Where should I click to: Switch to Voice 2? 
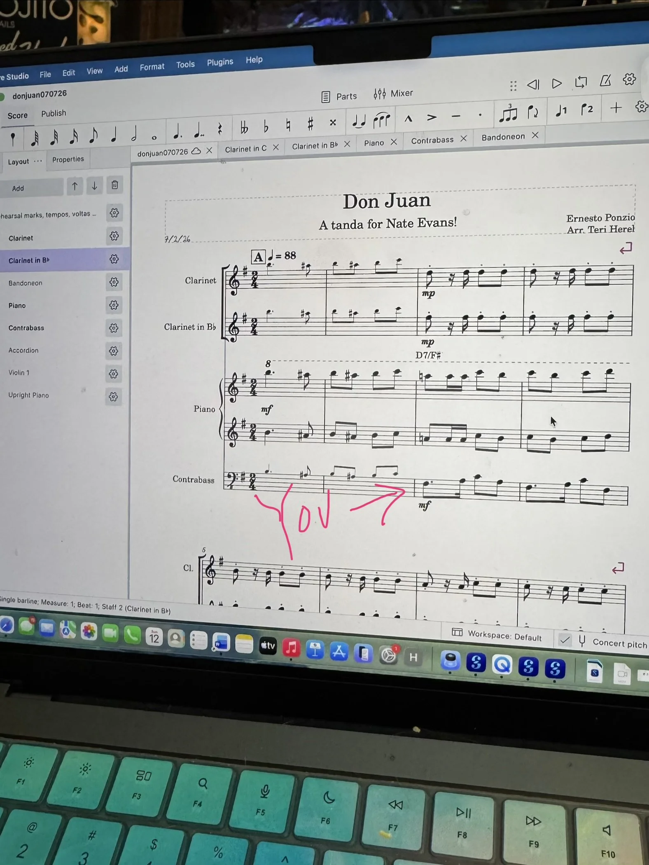pyautogui.click(x=587, y=109)
